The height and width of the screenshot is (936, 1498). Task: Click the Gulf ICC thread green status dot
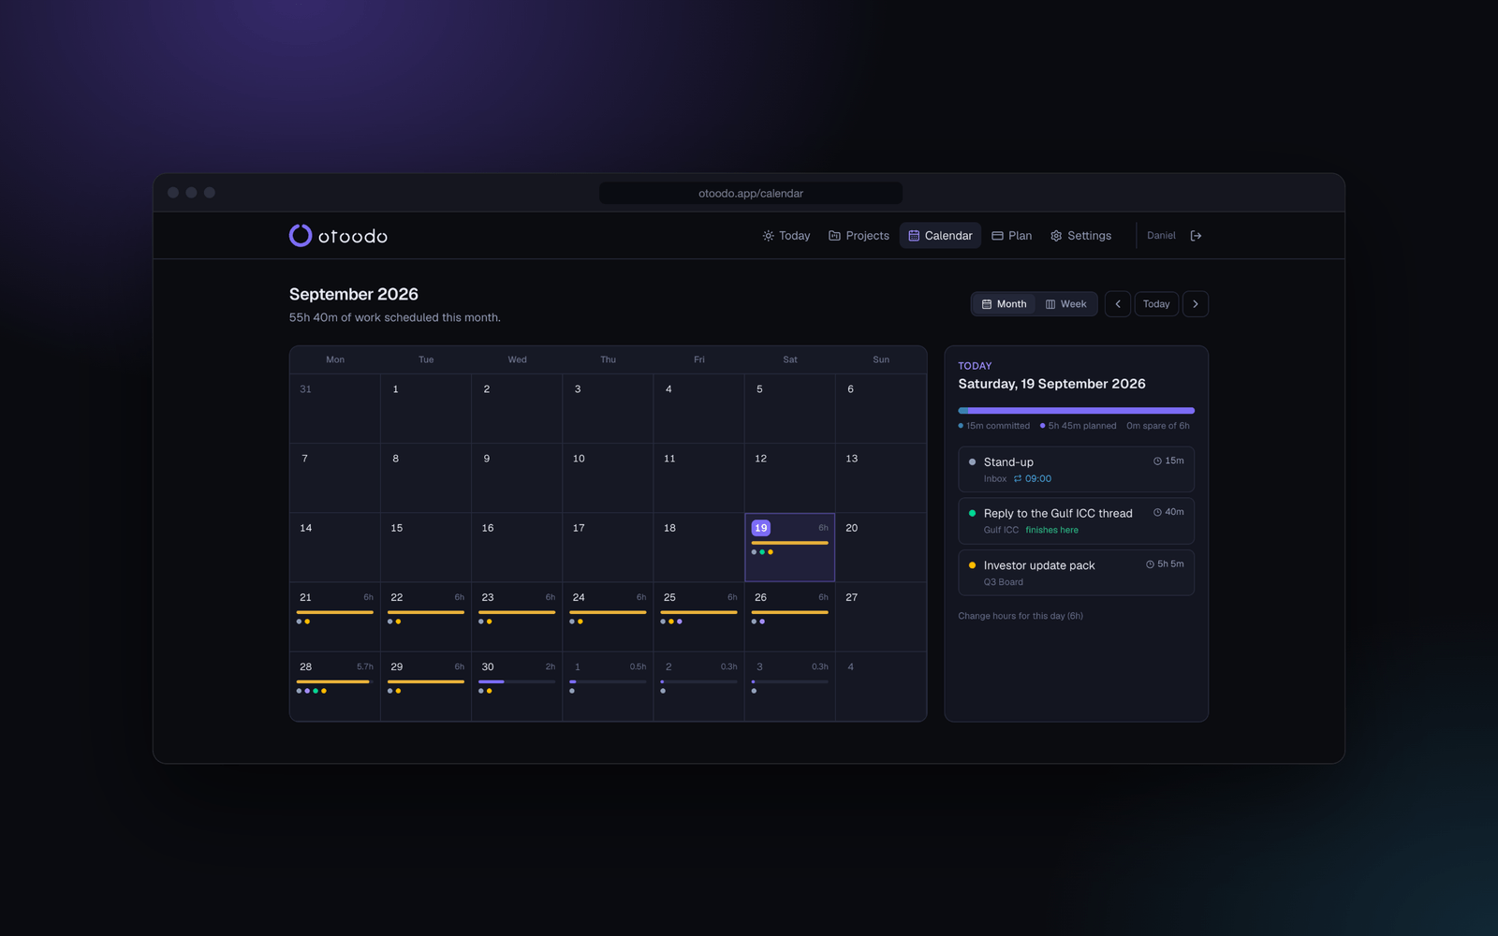click(972, 513)
